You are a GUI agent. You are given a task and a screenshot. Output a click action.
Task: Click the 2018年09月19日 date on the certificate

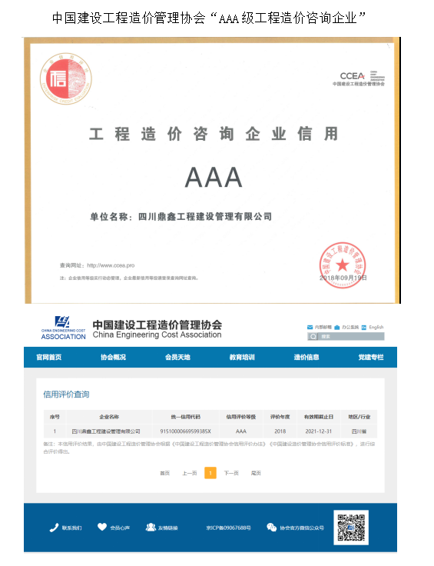click(x=343, y=278)
